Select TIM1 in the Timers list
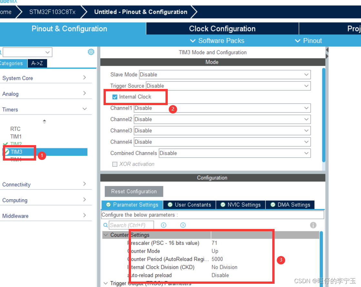This screenshot has width=361, height=287. click(x=16, y=137)
